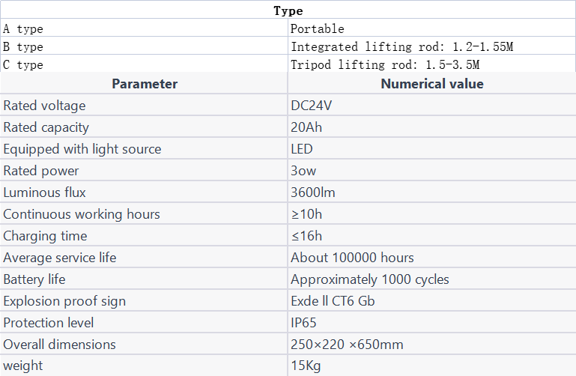Click the "3600lm" luminous flux value
Viewport: 576px width, 376px height.
313,192
